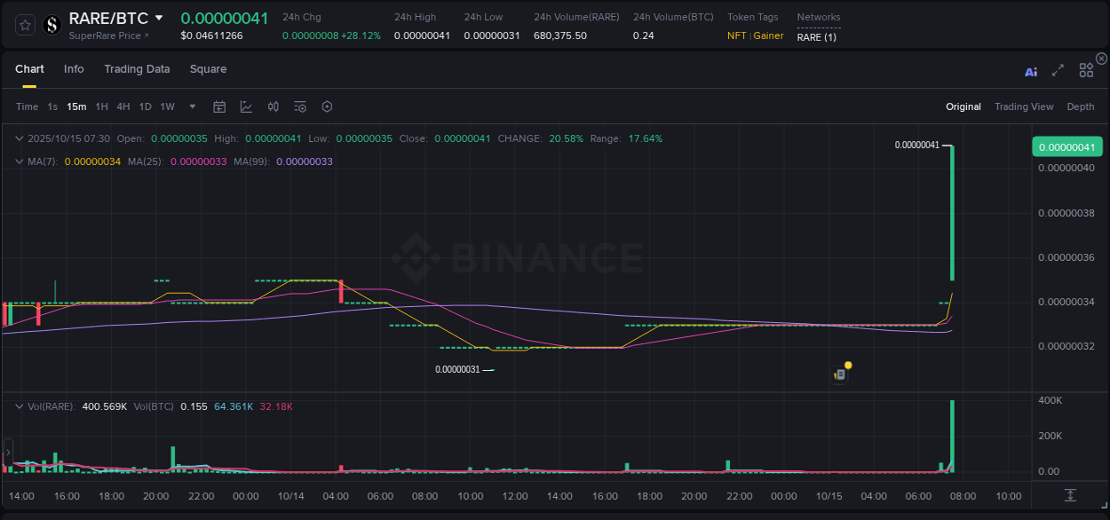Launch the Ai assistant icon
The image size is (1110, 520).
[x=1030, y=72]
